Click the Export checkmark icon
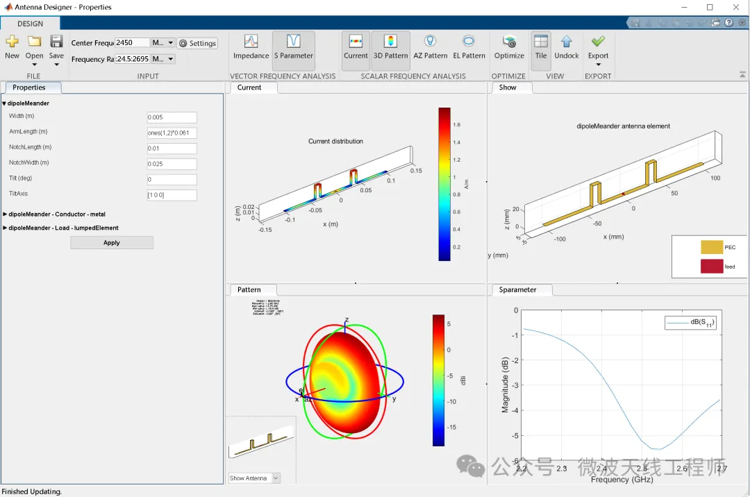The width and height of the screenshot is (750, 497). point(599,42)
